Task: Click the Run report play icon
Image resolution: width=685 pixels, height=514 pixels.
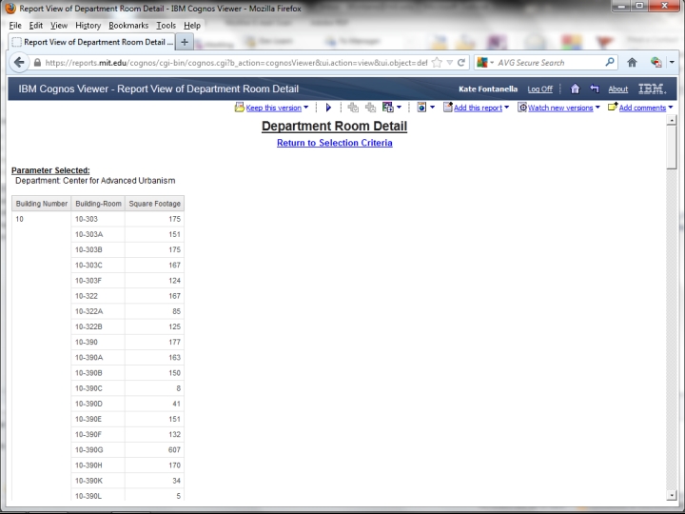Action: pyautogui.click(x=328, y=108)
